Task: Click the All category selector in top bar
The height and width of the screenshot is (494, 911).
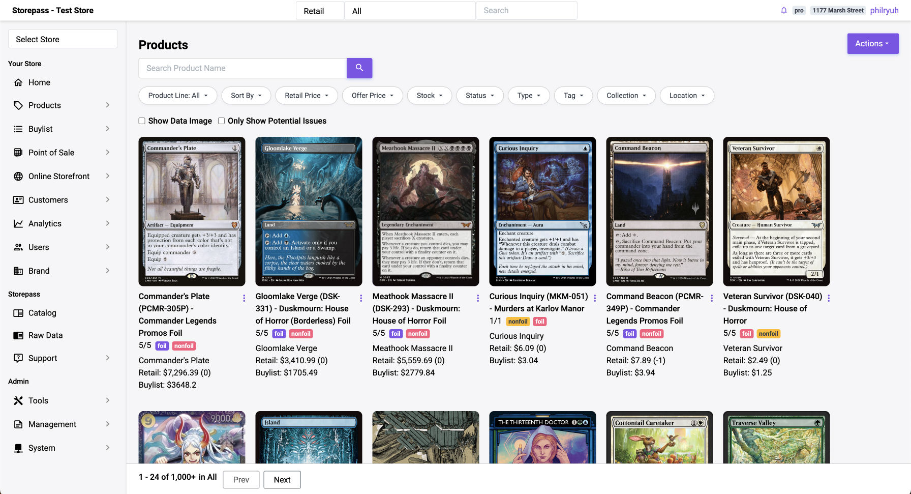Action: pos(410,11)
